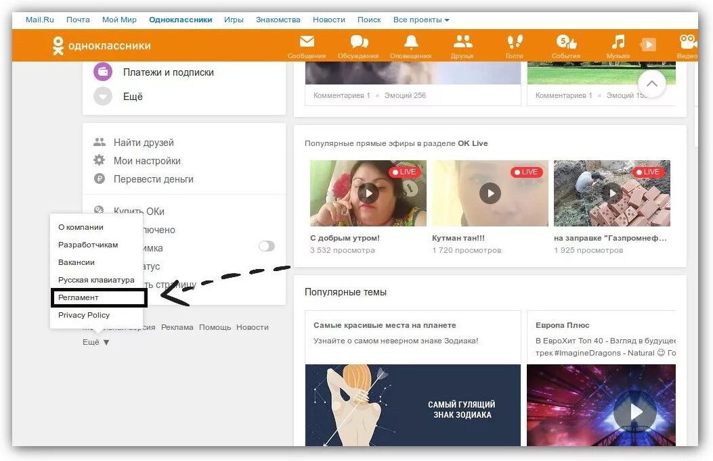Click '1 720 просмотров' view count
This screenshot has height=461, width=713.
467,250
